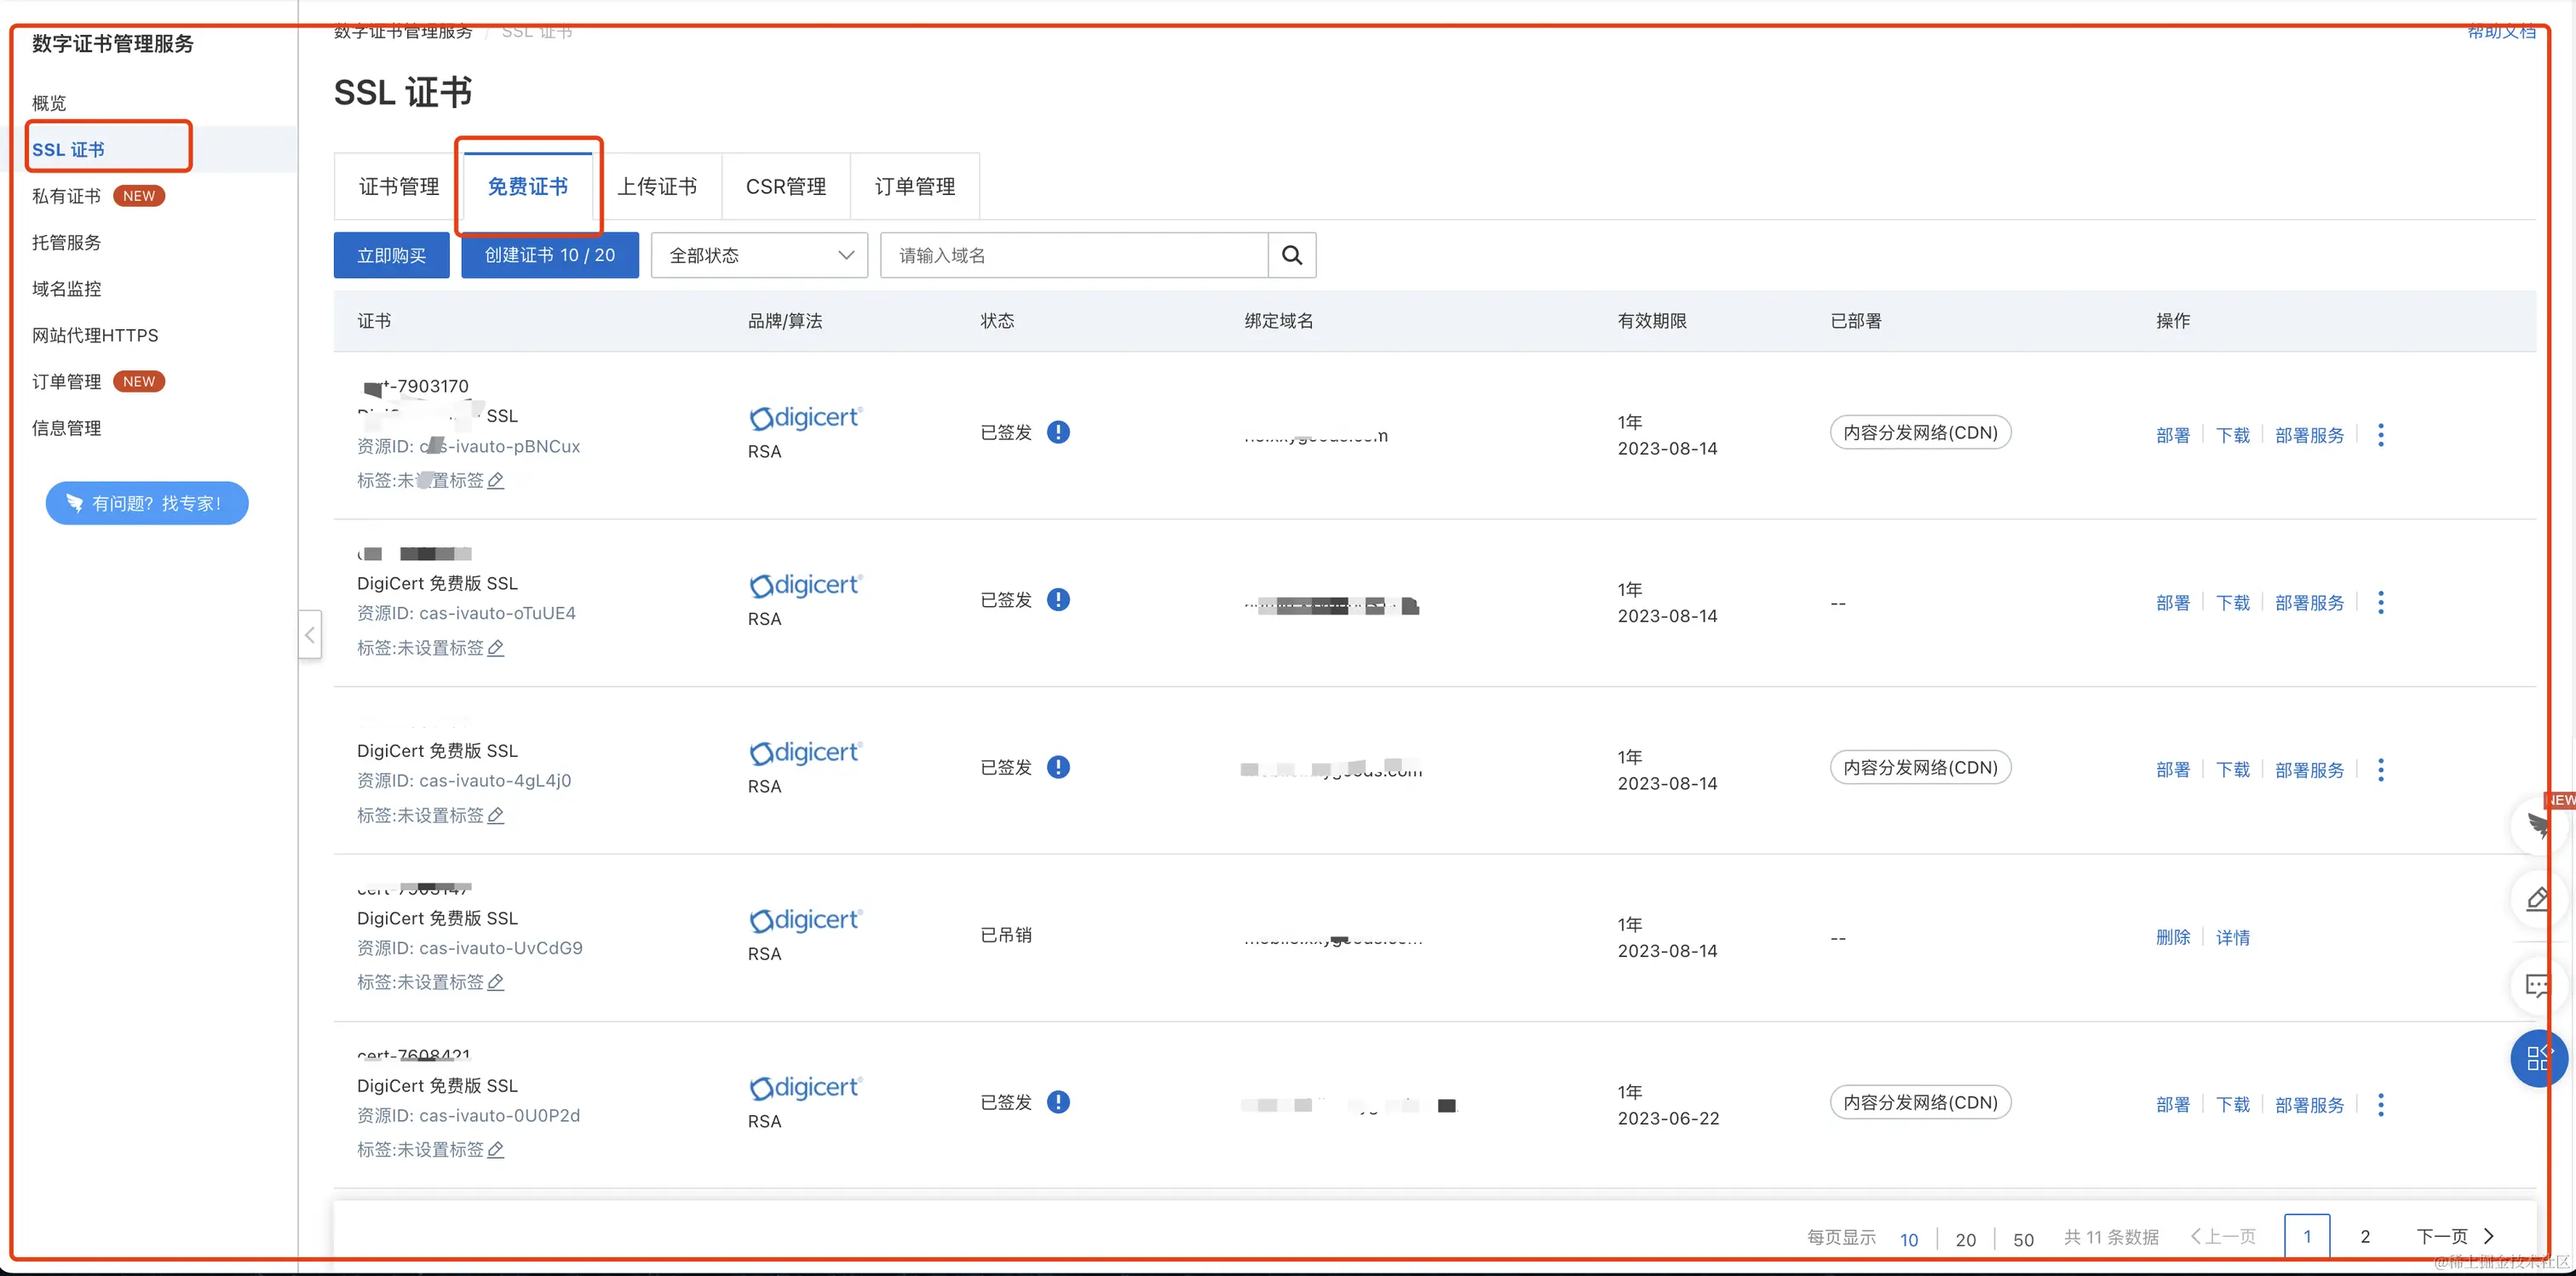Click 删除 link for revoked certificate
The width and height of the screenshot is (2576, 1276).
(2172, 937)
